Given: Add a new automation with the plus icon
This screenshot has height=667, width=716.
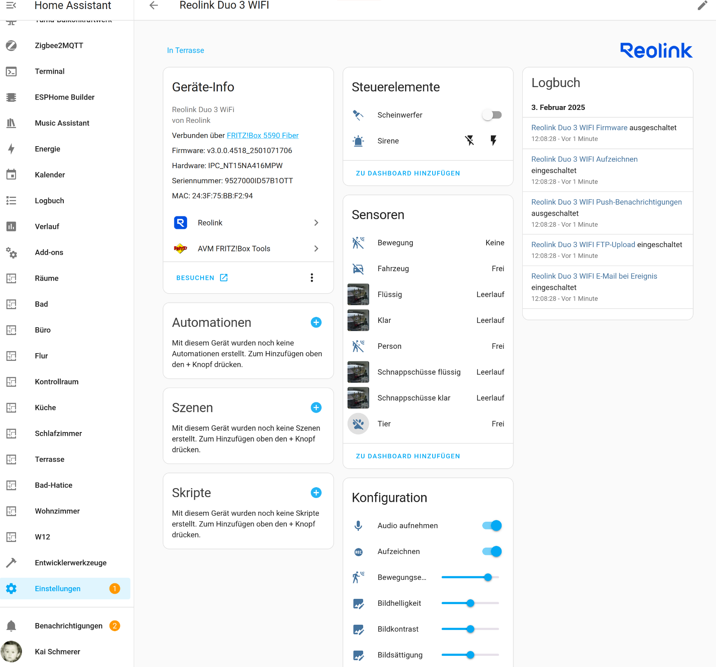Looking at the screenshot, I should (x=316, y=323).
